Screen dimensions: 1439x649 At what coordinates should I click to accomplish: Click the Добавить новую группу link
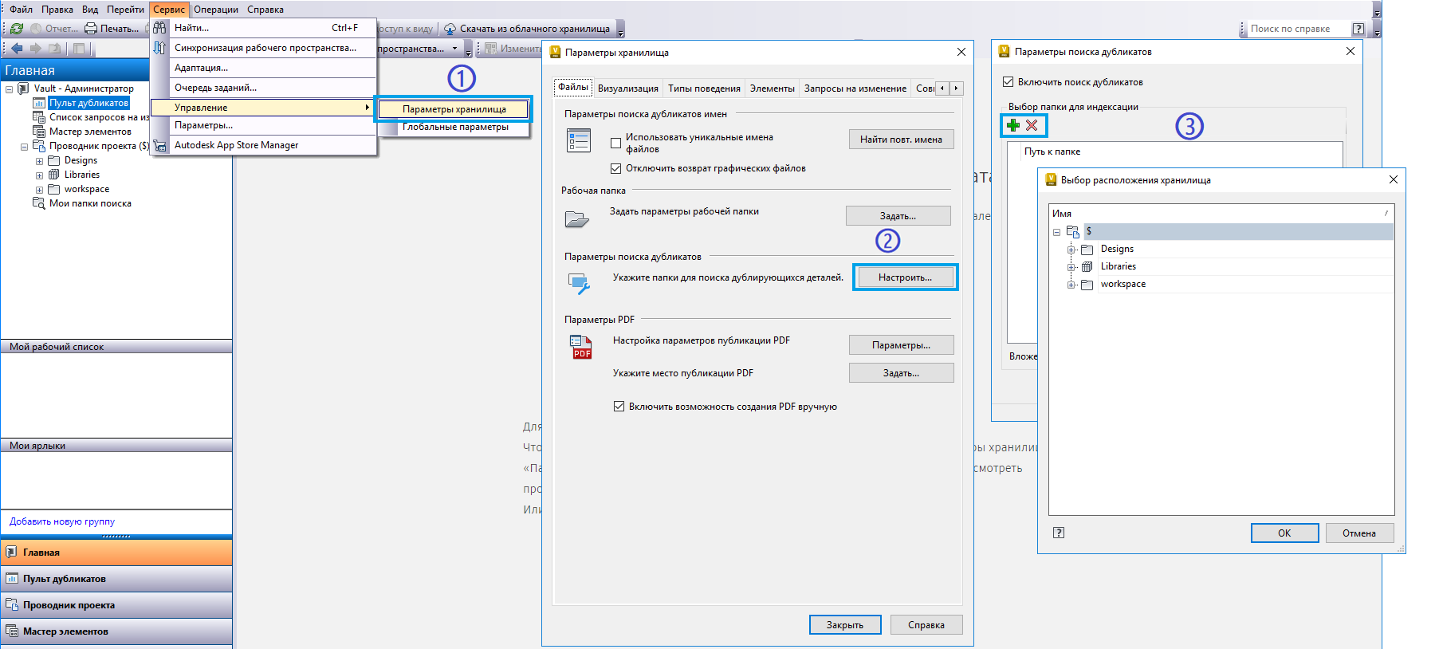[62, 521]
